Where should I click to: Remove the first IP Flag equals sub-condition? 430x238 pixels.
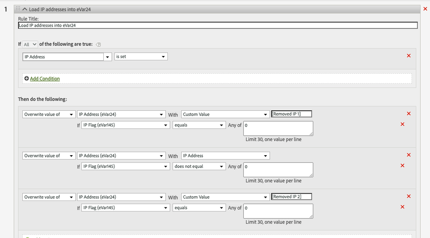(x=402, y=124)
